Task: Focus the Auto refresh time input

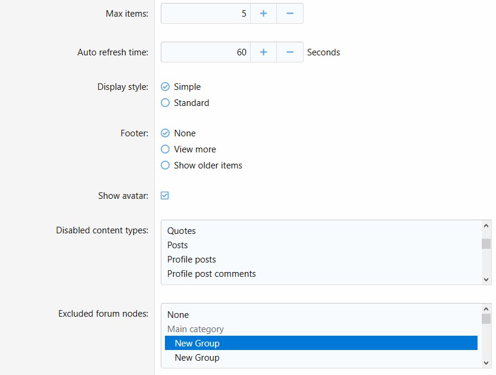Action: click(205, 52)
